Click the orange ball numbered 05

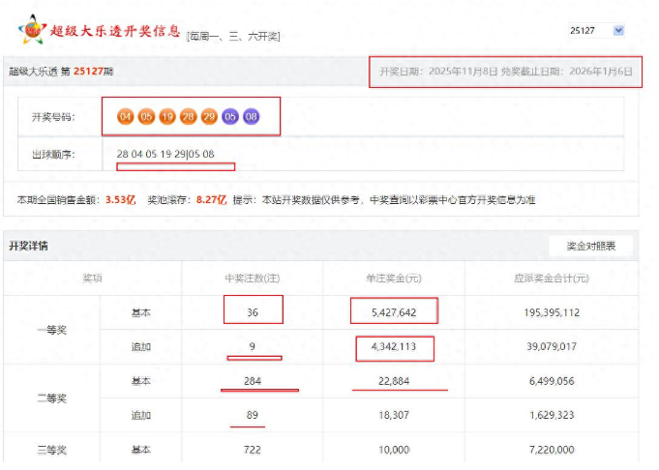click(146, 117)
